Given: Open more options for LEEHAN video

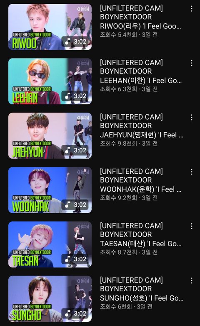Looking at the screenshot, I should (x=192, y=63).
